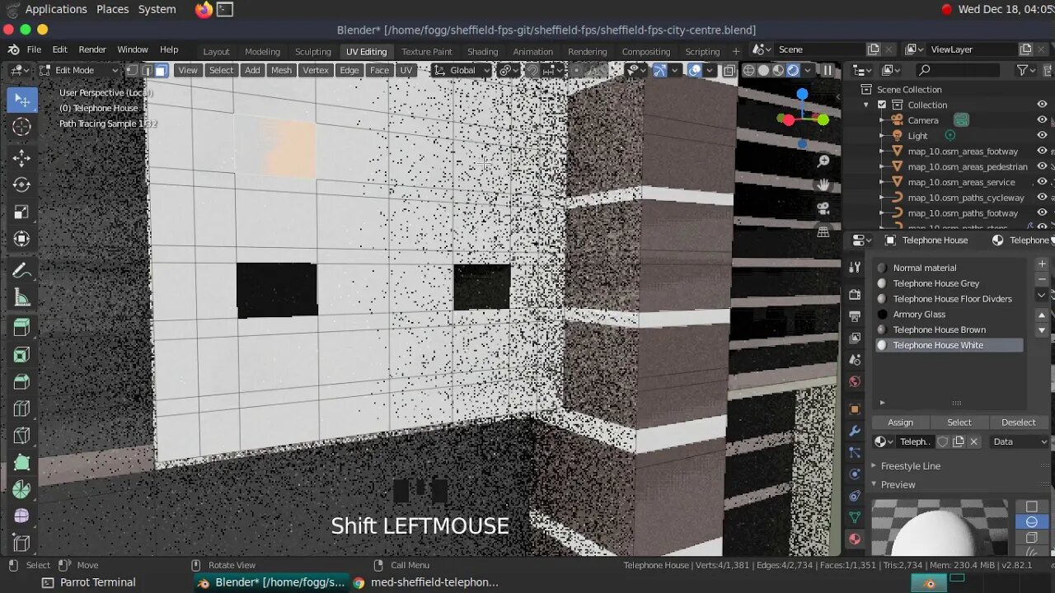Open the Material properties tab
This screenshot has width=1055, height=593.
click(855, 539)
